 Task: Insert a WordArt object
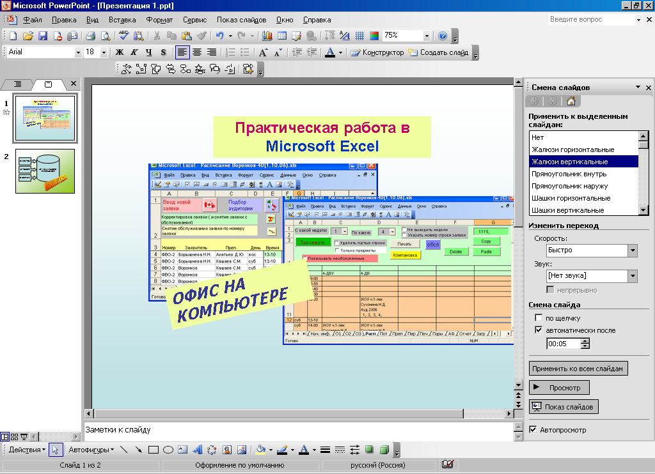[198, 450]
